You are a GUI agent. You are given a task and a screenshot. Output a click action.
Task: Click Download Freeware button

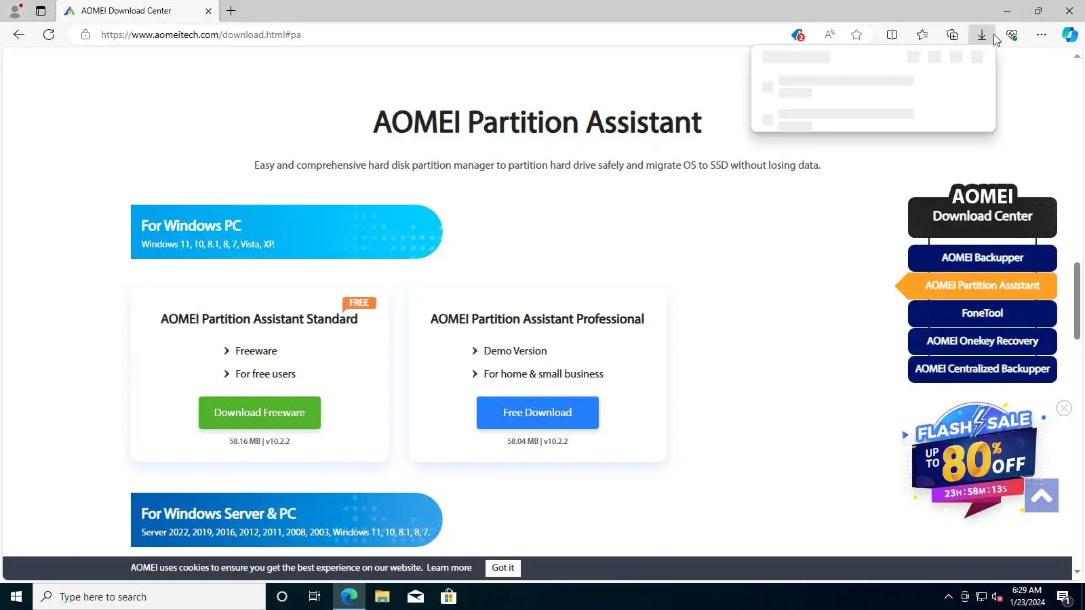(x=260, y=413)
